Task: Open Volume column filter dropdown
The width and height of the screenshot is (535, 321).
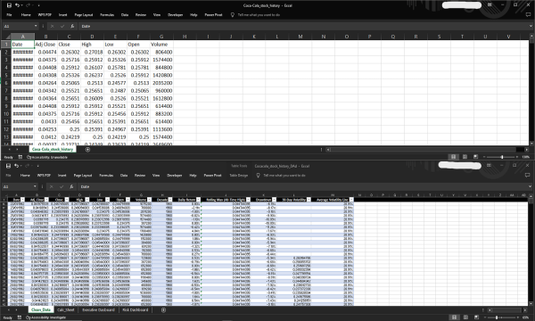Action: (149, 200)
